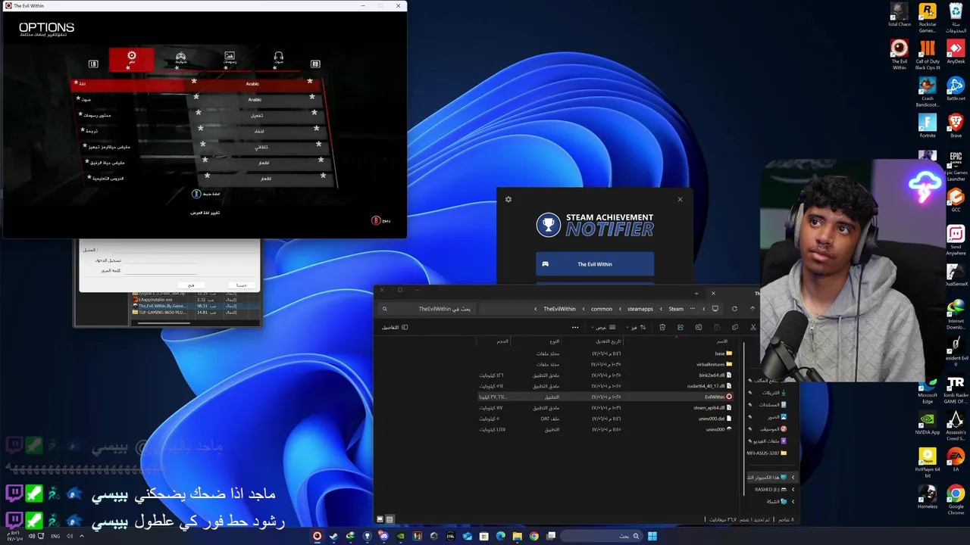970x545 pixels.
Task: Expand the This PC node in navigation pane
Action: pyautogui.click(x=793, y=478)
